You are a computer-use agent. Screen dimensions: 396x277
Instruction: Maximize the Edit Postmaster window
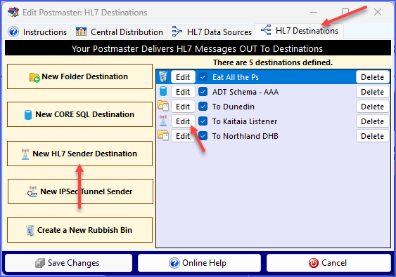tap(345, 12)
